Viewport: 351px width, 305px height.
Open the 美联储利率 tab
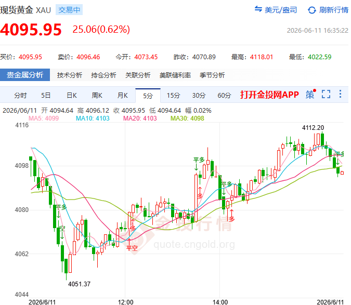[x=175, y=75]
